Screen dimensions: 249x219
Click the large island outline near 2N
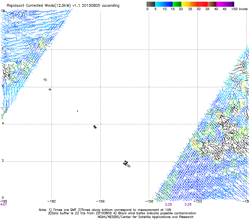pyautogui.click(x=127, y=164)
